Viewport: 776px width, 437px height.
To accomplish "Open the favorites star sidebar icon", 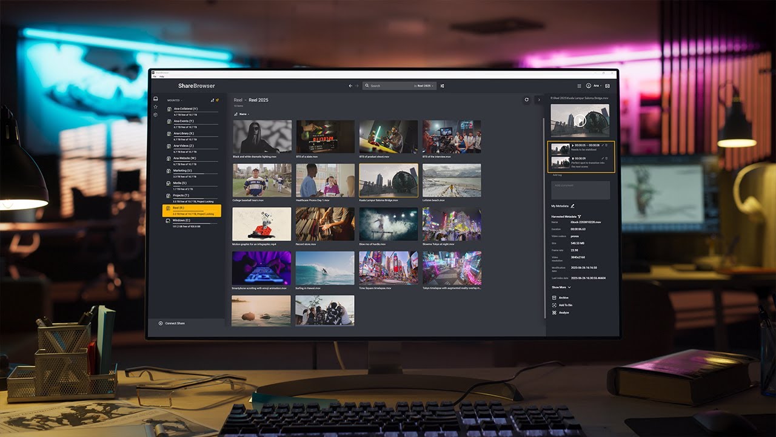I will pos(155,107).
